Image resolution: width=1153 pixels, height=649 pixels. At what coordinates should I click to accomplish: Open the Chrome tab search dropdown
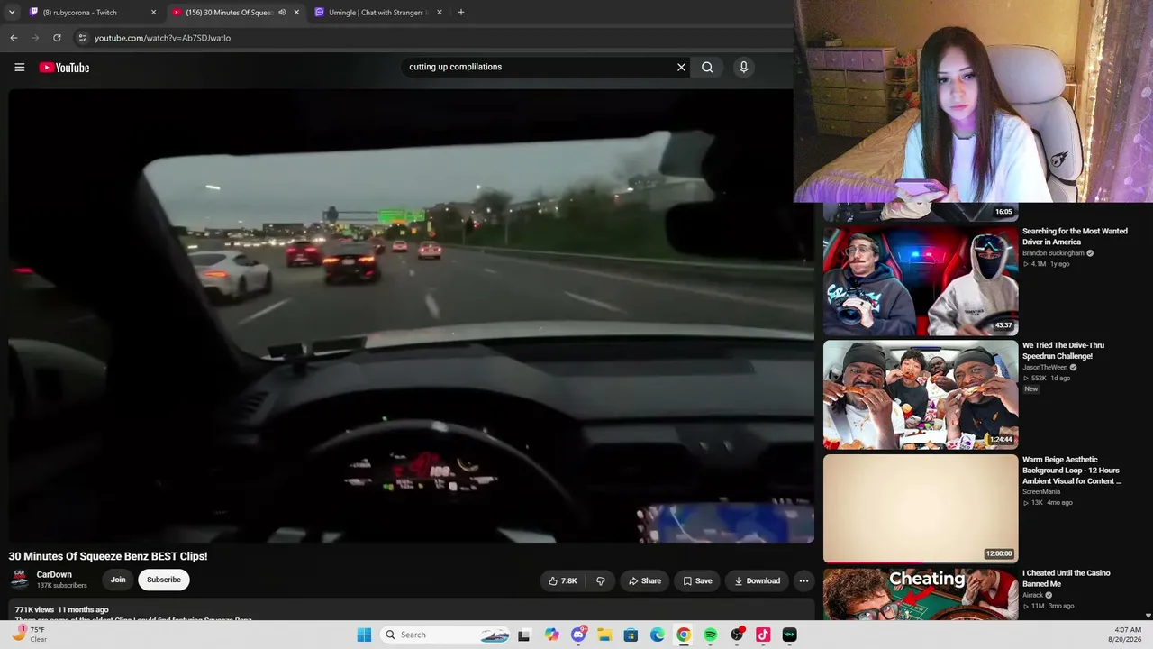coord(12,13)
